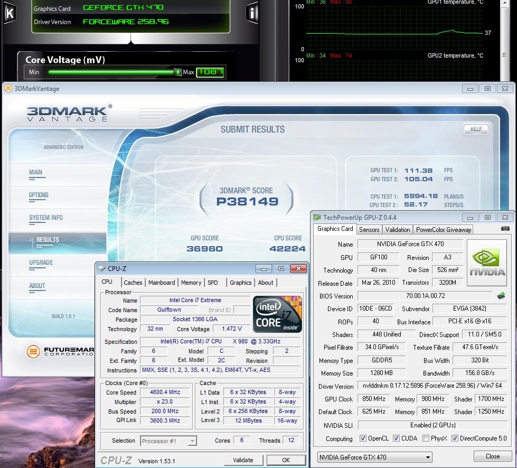Select the Graphics tab in CPU-Z

(x=241, y=283)
